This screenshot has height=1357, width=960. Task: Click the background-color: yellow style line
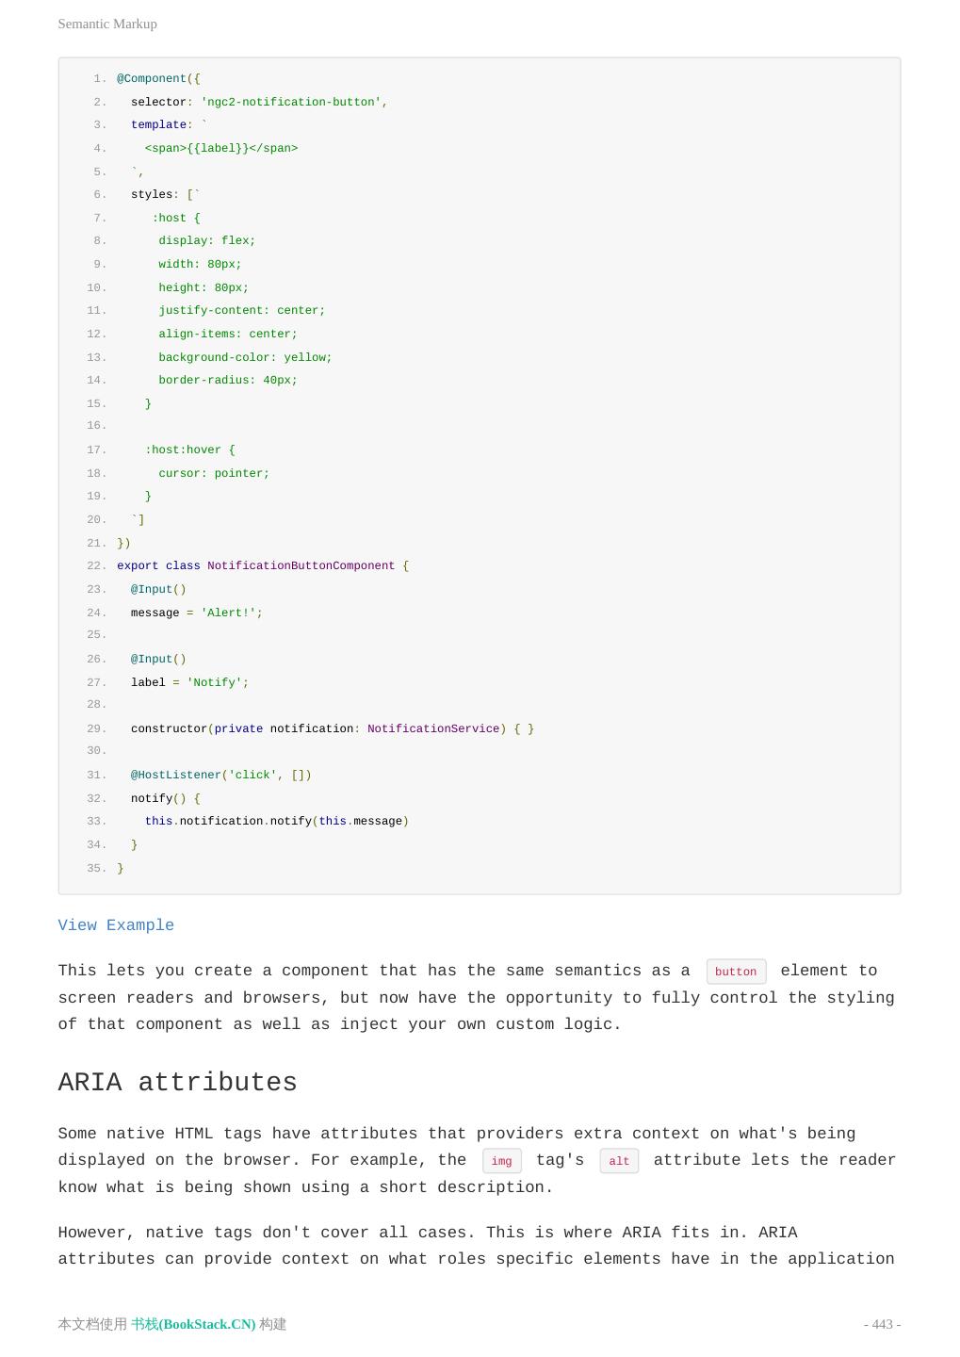coord(245,358)
